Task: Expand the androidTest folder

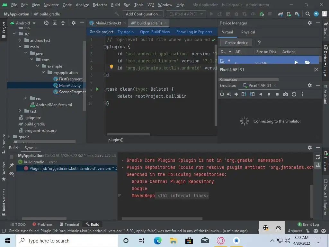Action: coord(20,40)
